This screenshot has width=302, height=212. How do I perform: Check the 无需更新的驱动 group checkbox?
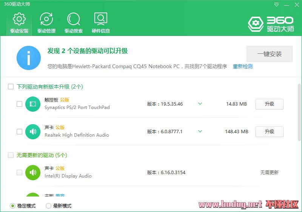coord(11,155)
